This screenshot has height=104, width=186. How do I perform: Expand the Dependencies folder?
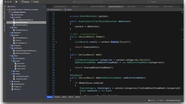10,15
